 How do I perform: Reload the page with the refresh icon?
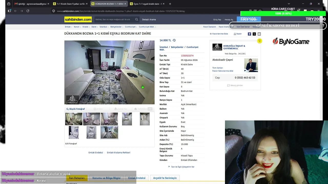coord(28,11)
